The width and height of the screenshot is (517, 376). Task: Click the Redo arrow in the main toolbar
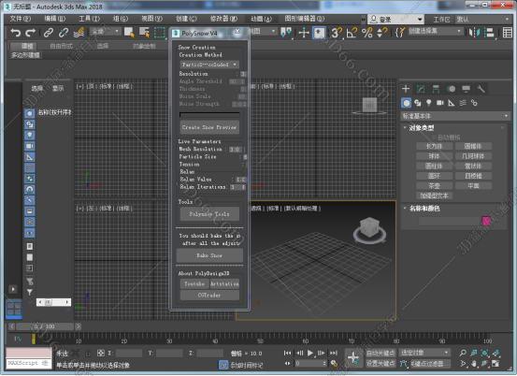31,33
